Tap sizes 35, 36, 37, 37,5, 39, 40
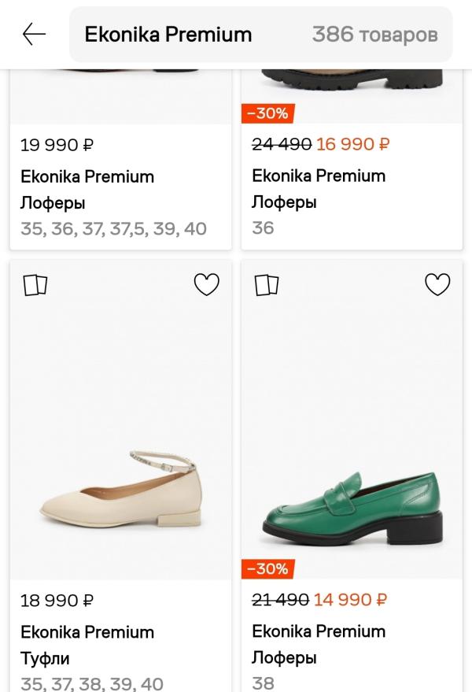Image resolution: width=472 pixels, height=692 pixels. (x=113, y=229)
